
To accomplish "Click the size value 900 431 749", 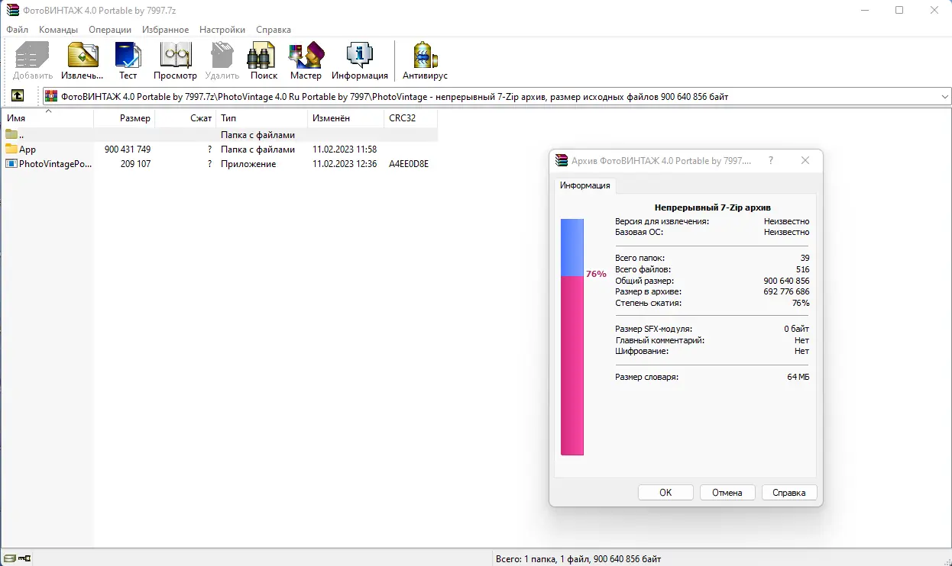I will tap(128, 150).
